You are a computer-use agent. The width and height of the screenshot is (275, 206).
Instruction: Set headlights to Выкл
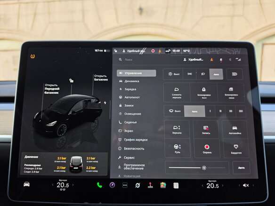pos(173,74)
